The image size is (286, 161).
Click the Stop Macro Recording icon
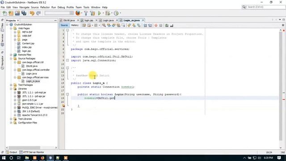point(161,25)
